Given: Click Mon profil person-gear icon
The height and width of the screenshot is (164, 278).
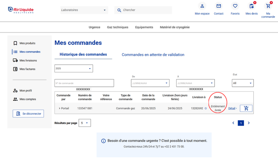Looking at the screenshot, I should [15, 90].
